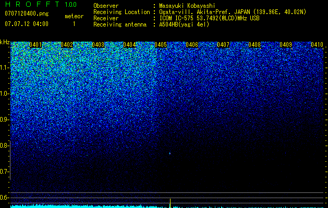Image resolution: width=328 pixels, height=208 pixels.
Task: Click the 0408 time marker
Action: [254, 45]
